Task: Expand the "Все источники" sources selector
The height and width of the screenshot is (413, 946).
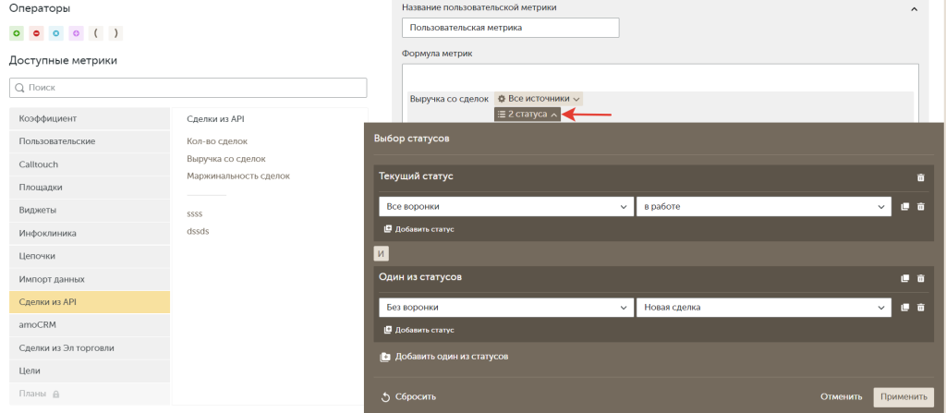Action: pyautogui.click(x=539, y=98)
